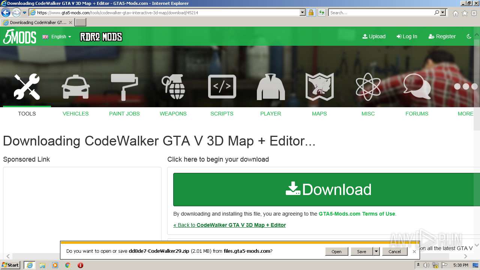This screenshot has width=480, height=270.
Task: Click the big green Download button
Action: (327, 189)
